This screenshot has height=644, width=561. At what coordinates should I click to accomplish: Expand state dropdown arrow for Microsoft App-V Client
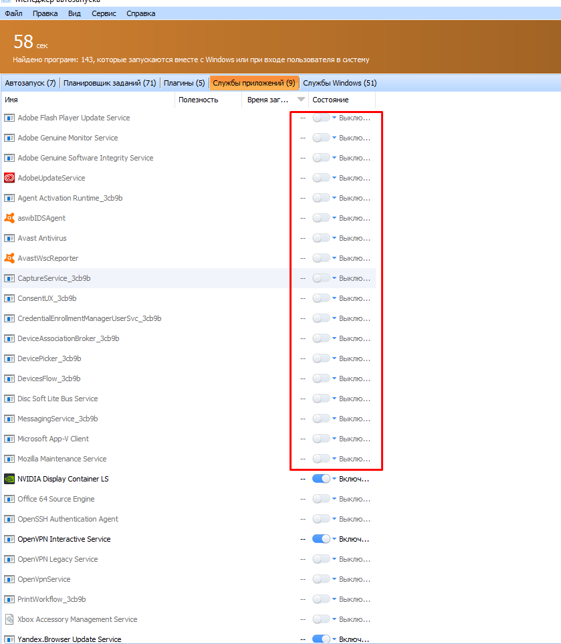[334, 439]
